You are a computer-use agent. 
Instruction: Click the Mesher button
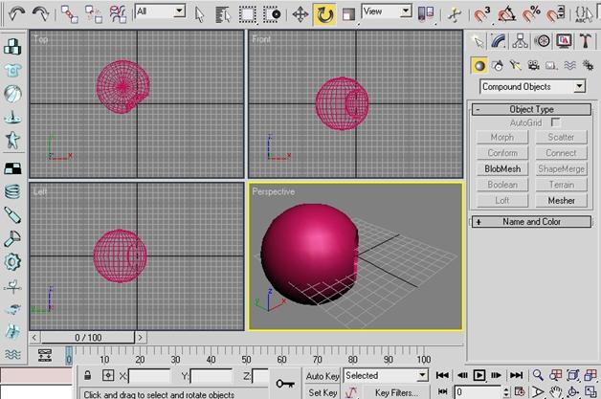click(x=561, y=201)
